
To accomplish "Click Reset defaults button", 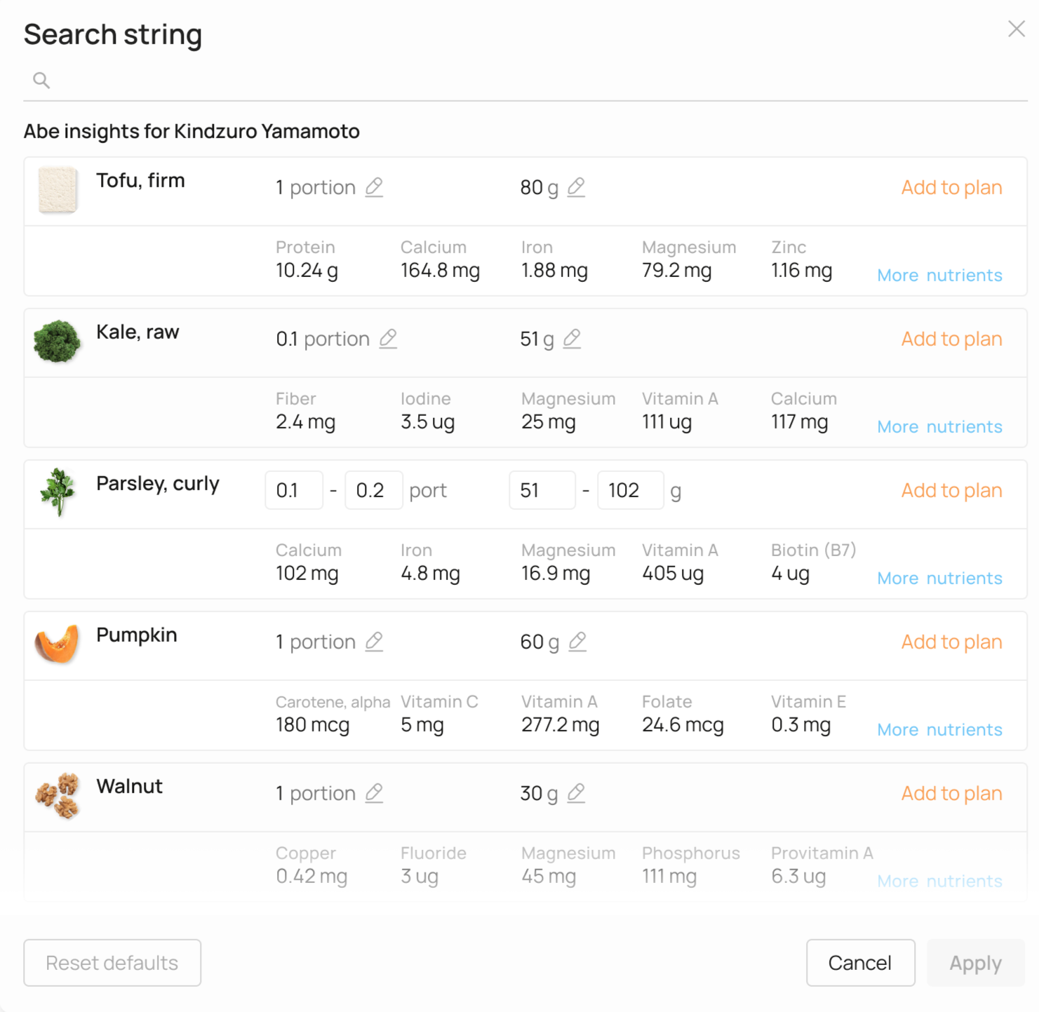I will point(112,963).
